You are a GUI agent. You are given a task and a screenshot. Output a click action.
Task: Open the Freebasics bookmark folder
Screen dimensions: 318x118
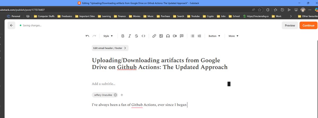point(65,16)
